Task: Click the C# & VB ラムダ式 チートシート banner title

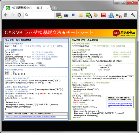Action: coord(49,33)
